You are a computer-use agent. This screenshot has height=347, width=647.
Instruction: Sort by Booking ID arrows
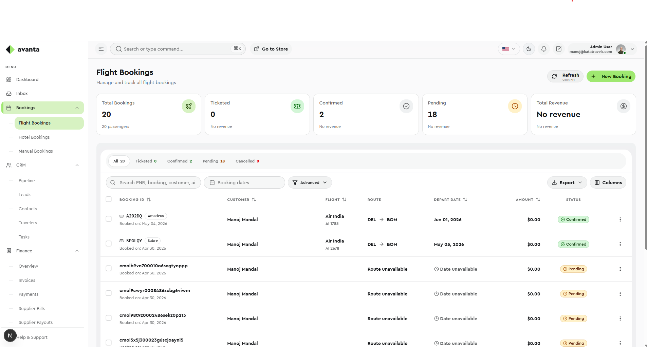point(149,199)
